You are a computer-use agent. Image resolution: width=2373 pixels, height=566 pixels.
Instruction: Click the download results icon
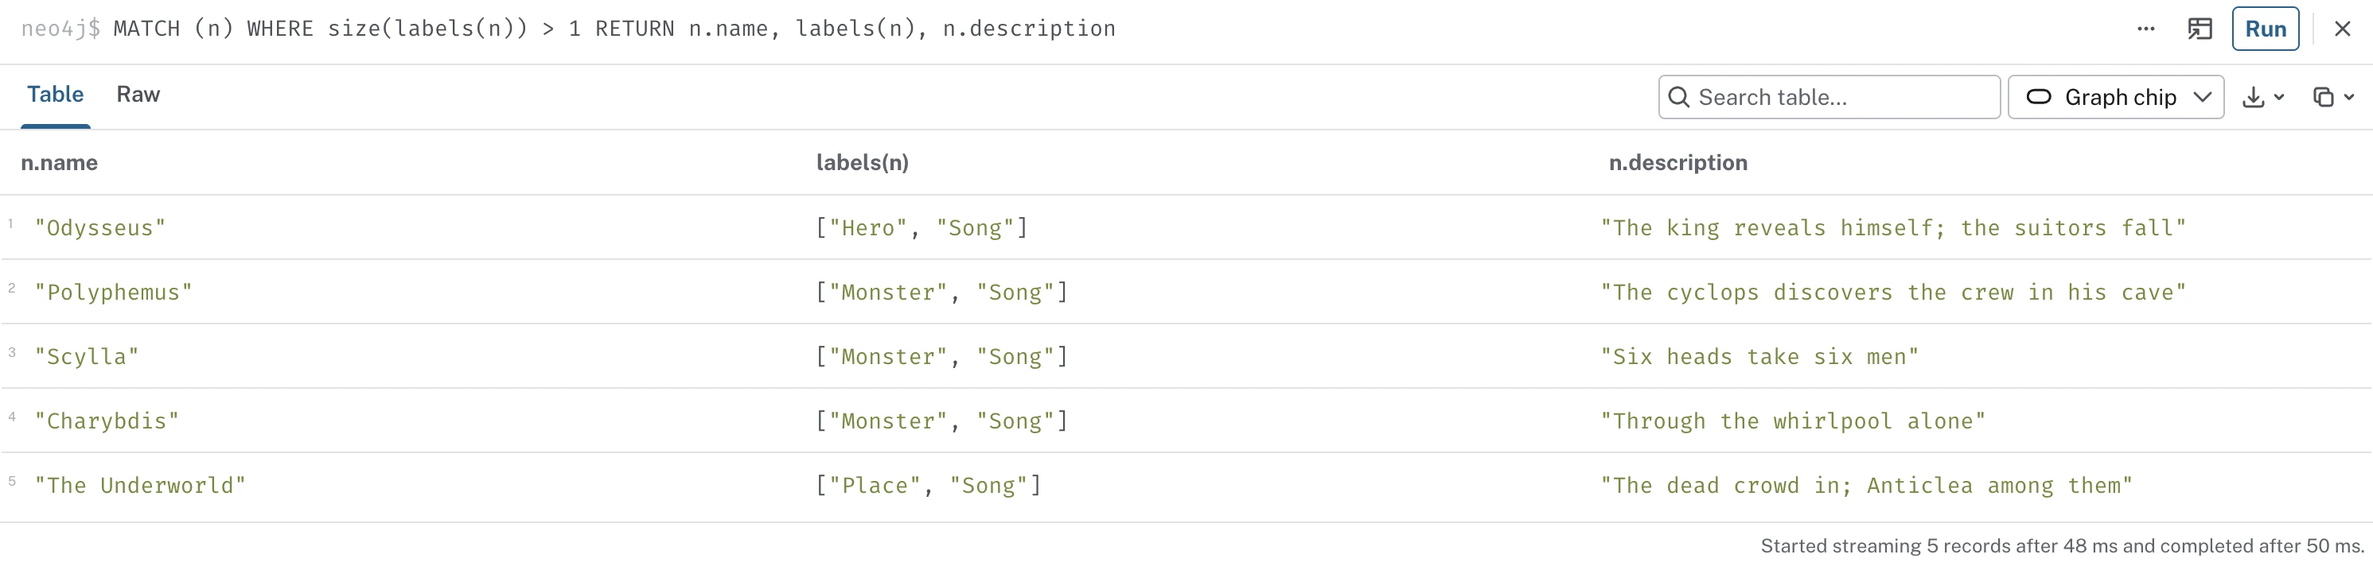coord(2252,97)
